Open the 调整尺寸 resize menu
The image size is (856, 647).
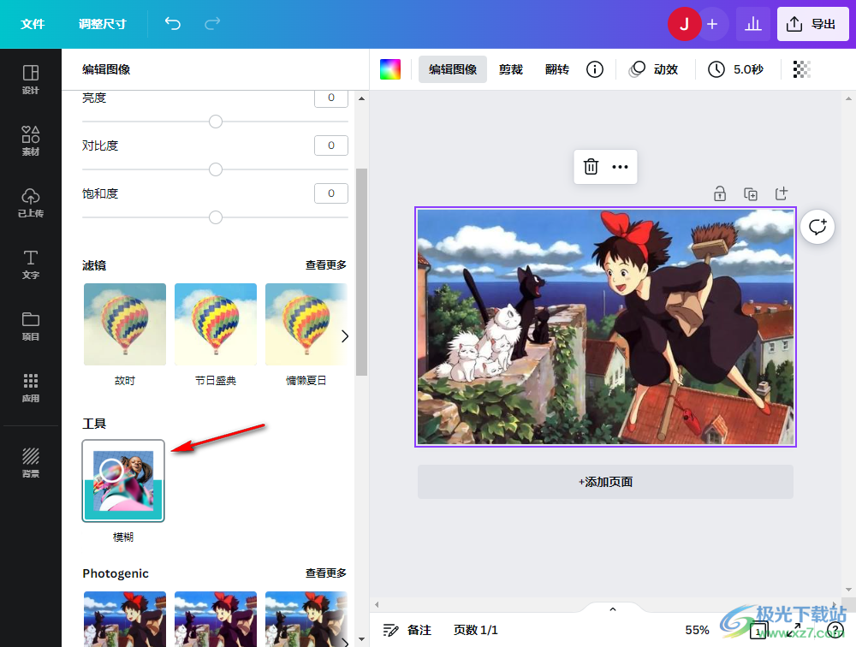click(x=102, y=24)
